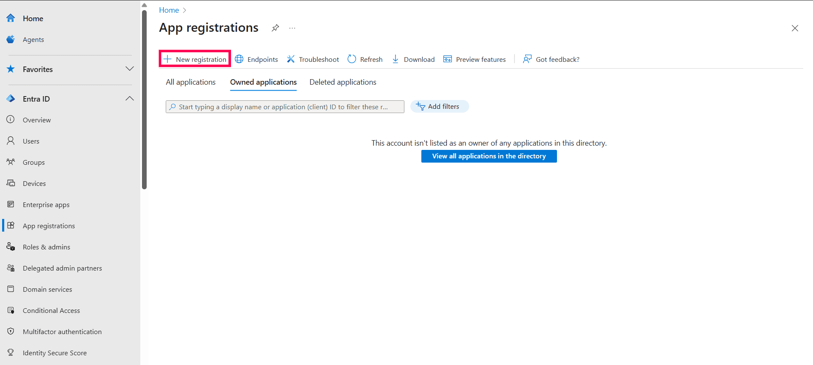Click the Favorites star icon
813x365 pixels.
click(x=11, y=69)
